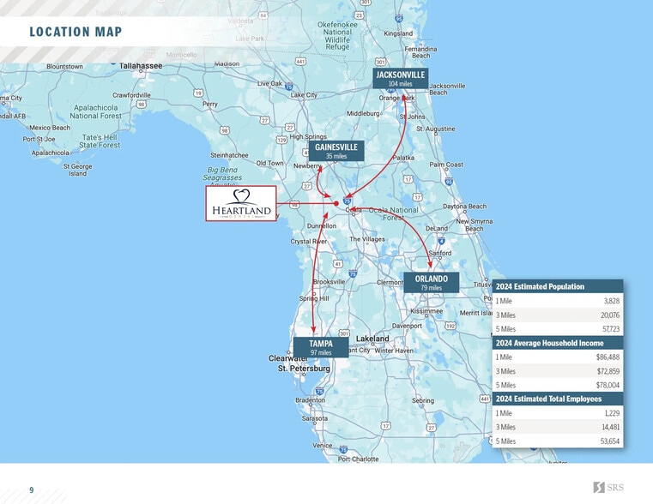
Task: Click the Palm Coast map label
Action: click(446, 165)
